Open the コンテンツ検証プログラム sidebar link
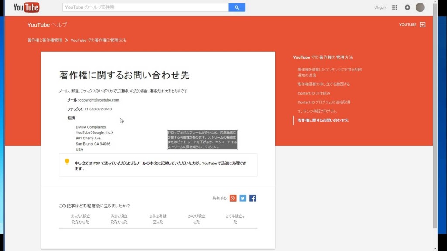Viewport: 447px width, 251px height. (x=317, y=111)
